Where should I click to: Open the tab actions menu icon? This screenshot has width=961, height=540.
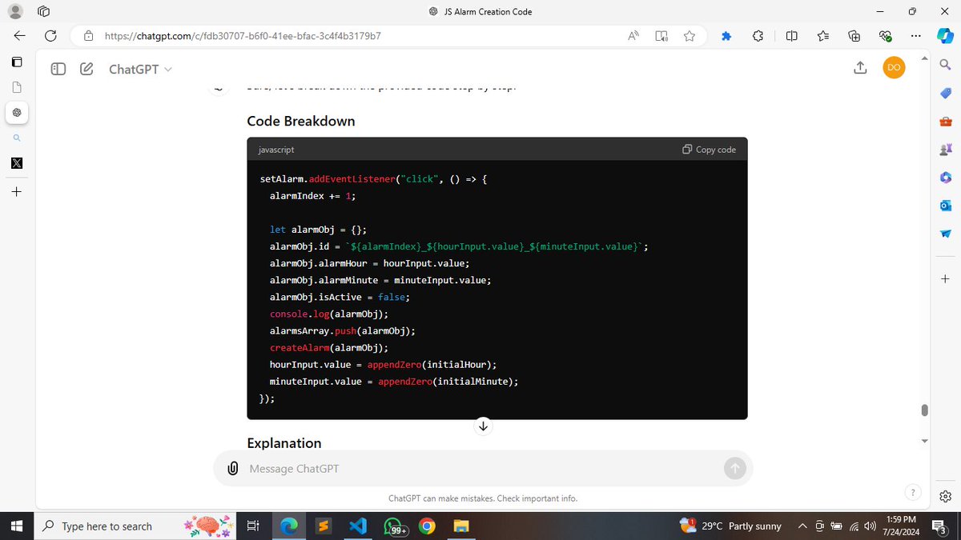coord(43,11)
